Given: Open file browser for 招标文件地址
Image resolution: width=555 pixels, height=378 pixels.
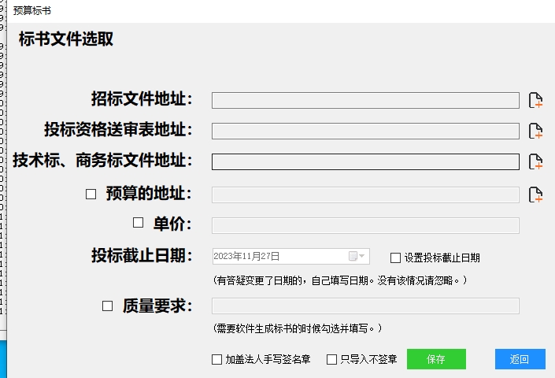Looking at the screenshot, I should (535, 100).
